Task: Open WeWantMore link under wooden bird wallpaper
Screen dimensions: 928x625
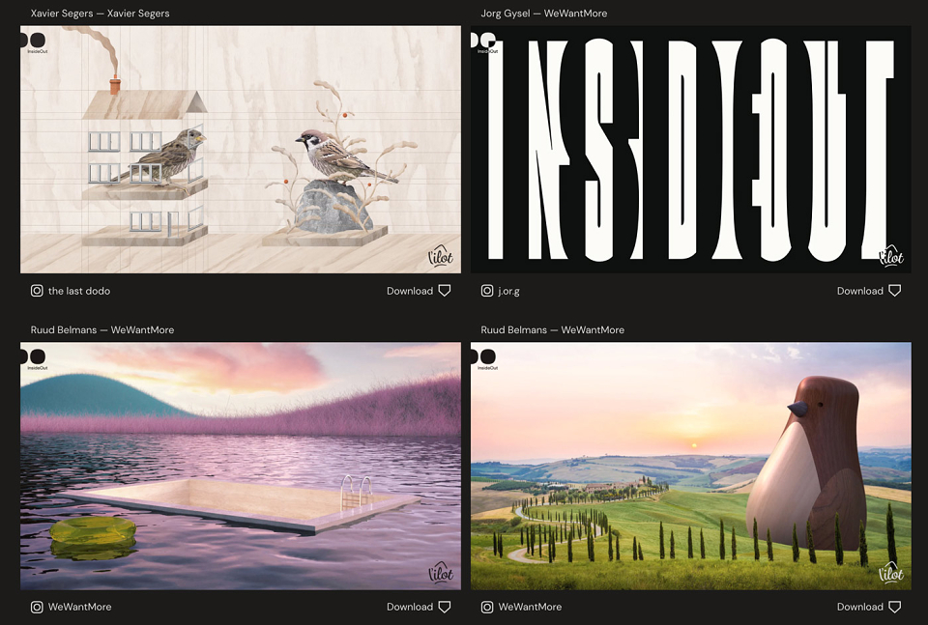Action: (x=530, y=607)
